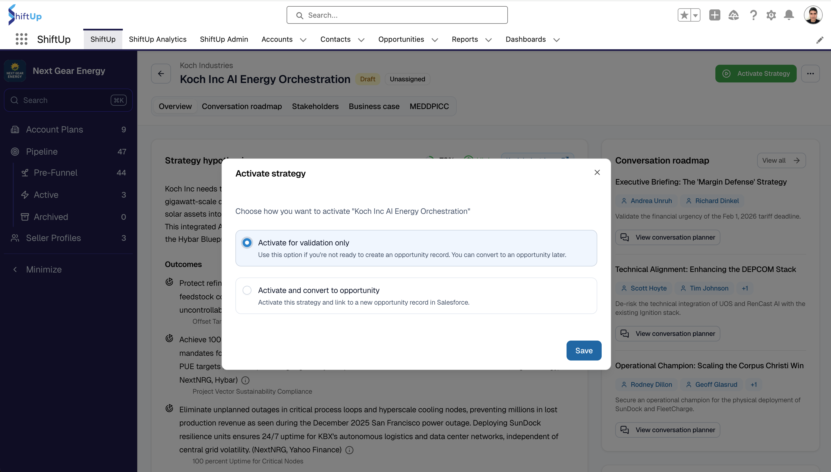Open the setup gear icon
Image resolution: width=831 pixels, height=472 pixels.
click(x=771, y=15)
